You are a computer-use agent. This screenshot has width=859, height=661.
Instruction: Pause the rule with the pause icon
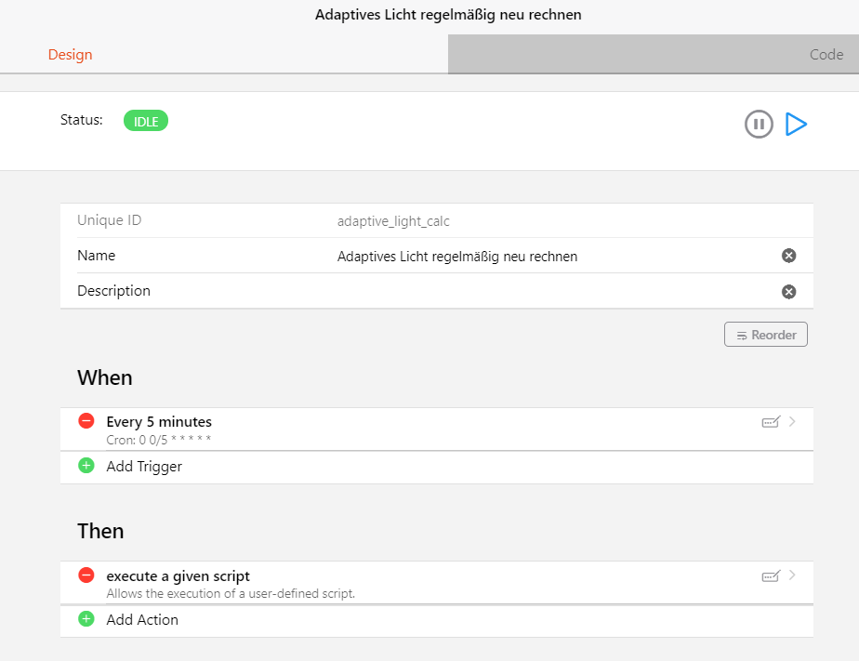(759, 124)
